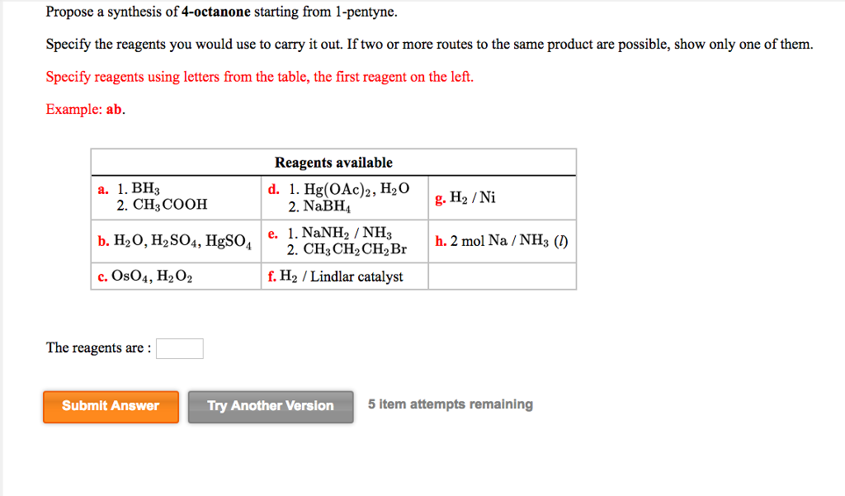Image resolution: width=845 pixels, height=496 pixels.
Task: Click the Submit Answer button
Action: pos(111,406)
